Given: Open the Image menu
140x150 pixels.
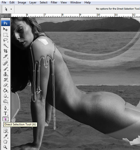Looking at the screenshot, I should point(22,2).
